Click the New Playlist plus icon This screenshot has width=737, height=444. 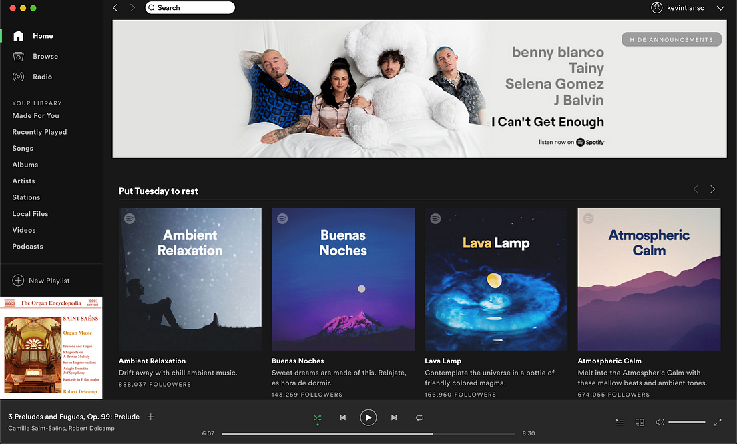click(x=18, y=280)
